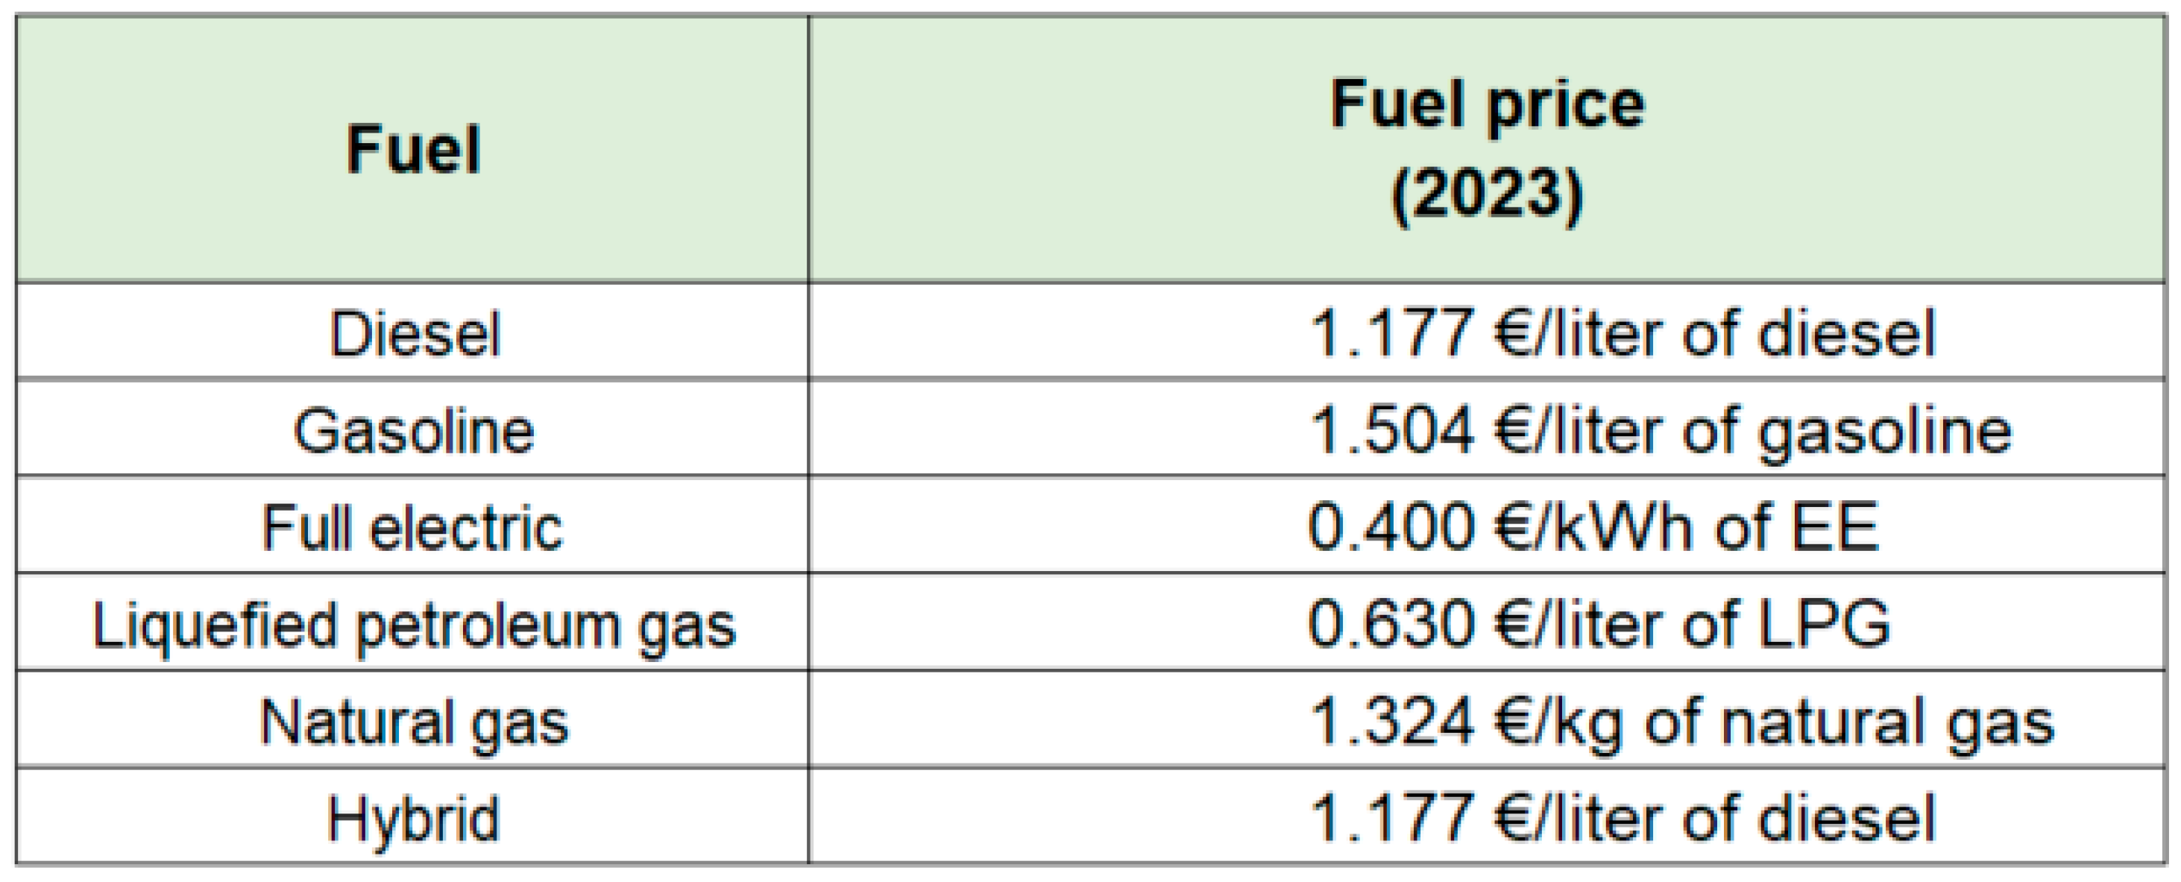Select the Liquefied petroleum gas cell

click(412, 623)
